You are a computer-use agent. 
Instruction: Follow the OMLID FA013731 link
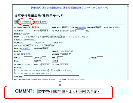[81, 28]
